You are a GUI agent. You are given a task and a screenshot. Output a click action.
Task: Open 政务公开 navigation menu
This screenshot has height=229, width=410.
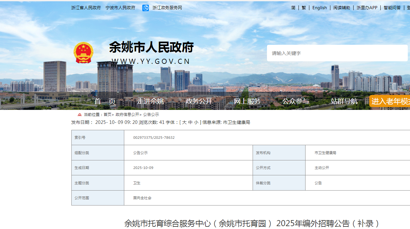pos(199,101)
